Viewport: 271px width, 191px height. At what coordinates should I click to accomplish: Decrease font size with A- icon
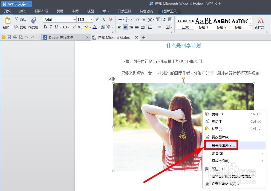coord(104,19)
